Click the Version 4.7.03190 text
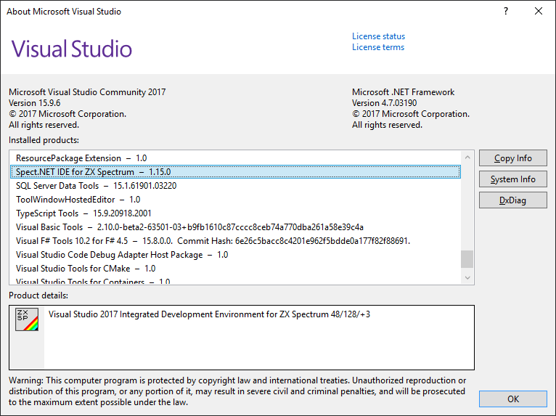The width and height of the screenshot is (556, 416). coord(385,103)
